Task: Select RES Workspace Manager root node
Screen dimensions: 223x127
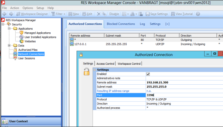Action: [x=21, y=20]
